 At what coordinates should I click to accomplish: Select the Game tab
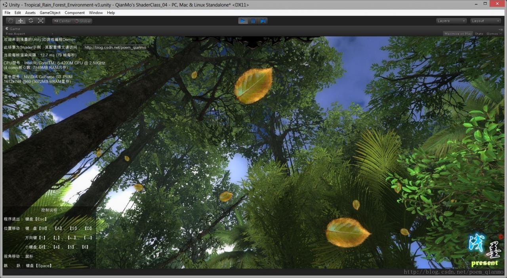[x=13, y=28]
